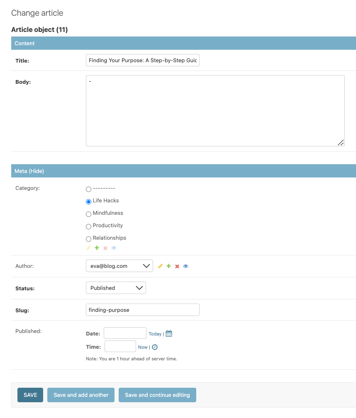Image resolution: width=356 pixels, height=418 pixels.
Task: Choose the empty dashed category option
Action: pyautogui.click(x=88, y=189)
